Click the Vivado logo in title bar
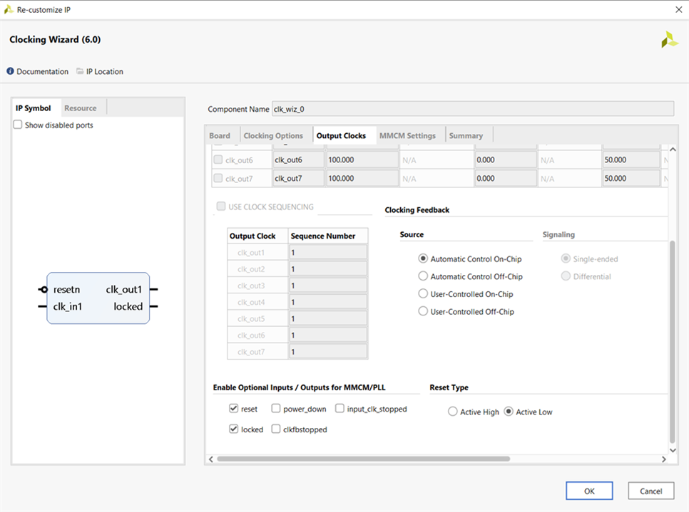Viewport: 689px width, 512px height. click(9, 9)
